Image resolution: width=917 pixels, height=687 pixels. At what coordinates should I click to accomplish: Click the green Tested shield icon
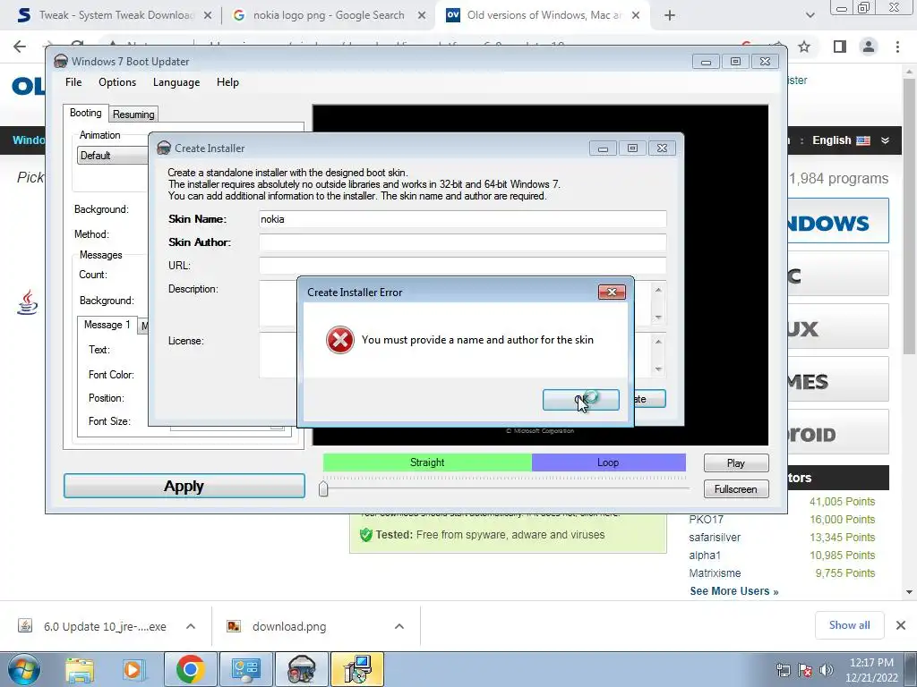[x=366, y=535]
